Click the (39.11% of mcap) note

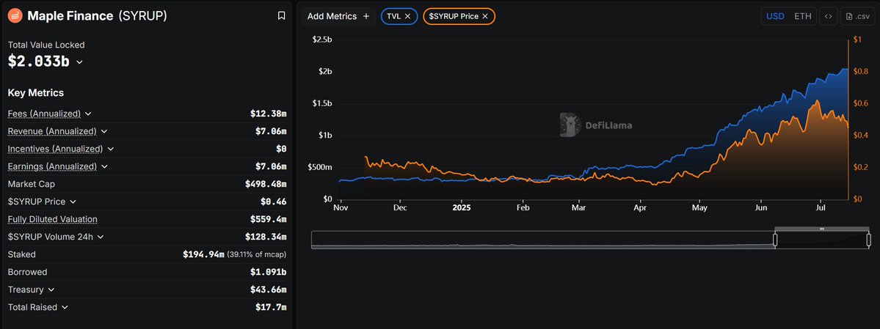256,254
